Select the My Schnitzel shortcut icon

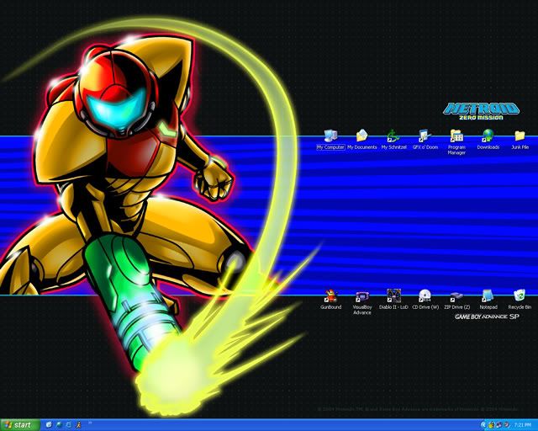(393, 140)
